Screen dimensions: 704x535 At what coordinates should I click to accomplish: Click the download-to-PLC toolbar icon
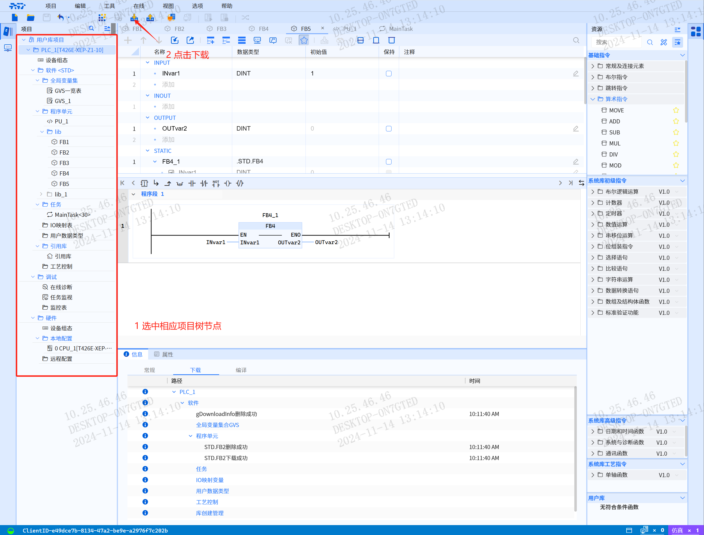coord(134,18)
